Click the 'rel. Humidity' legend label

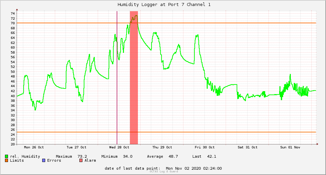pyautogui.click(x=25, y=156)
